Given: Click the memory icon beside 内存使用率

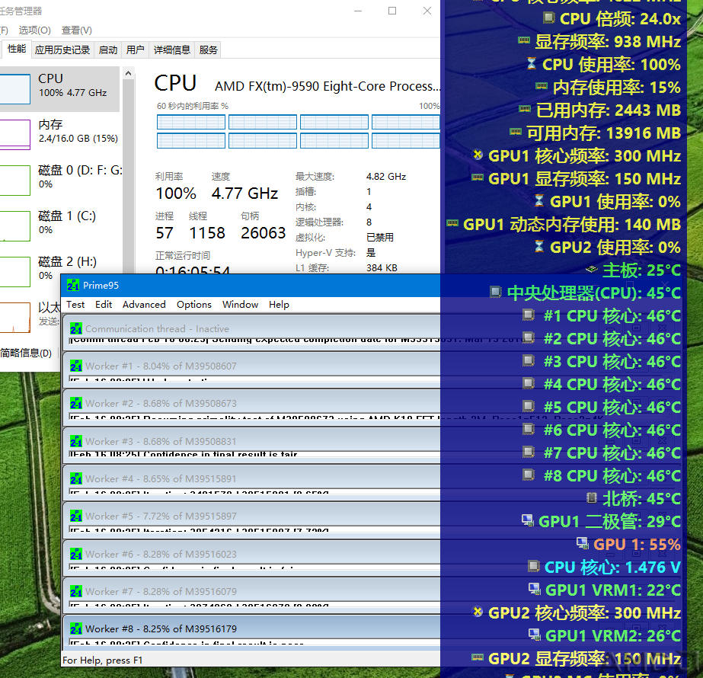Looking at the screenshot, I should tap(542, 85).
